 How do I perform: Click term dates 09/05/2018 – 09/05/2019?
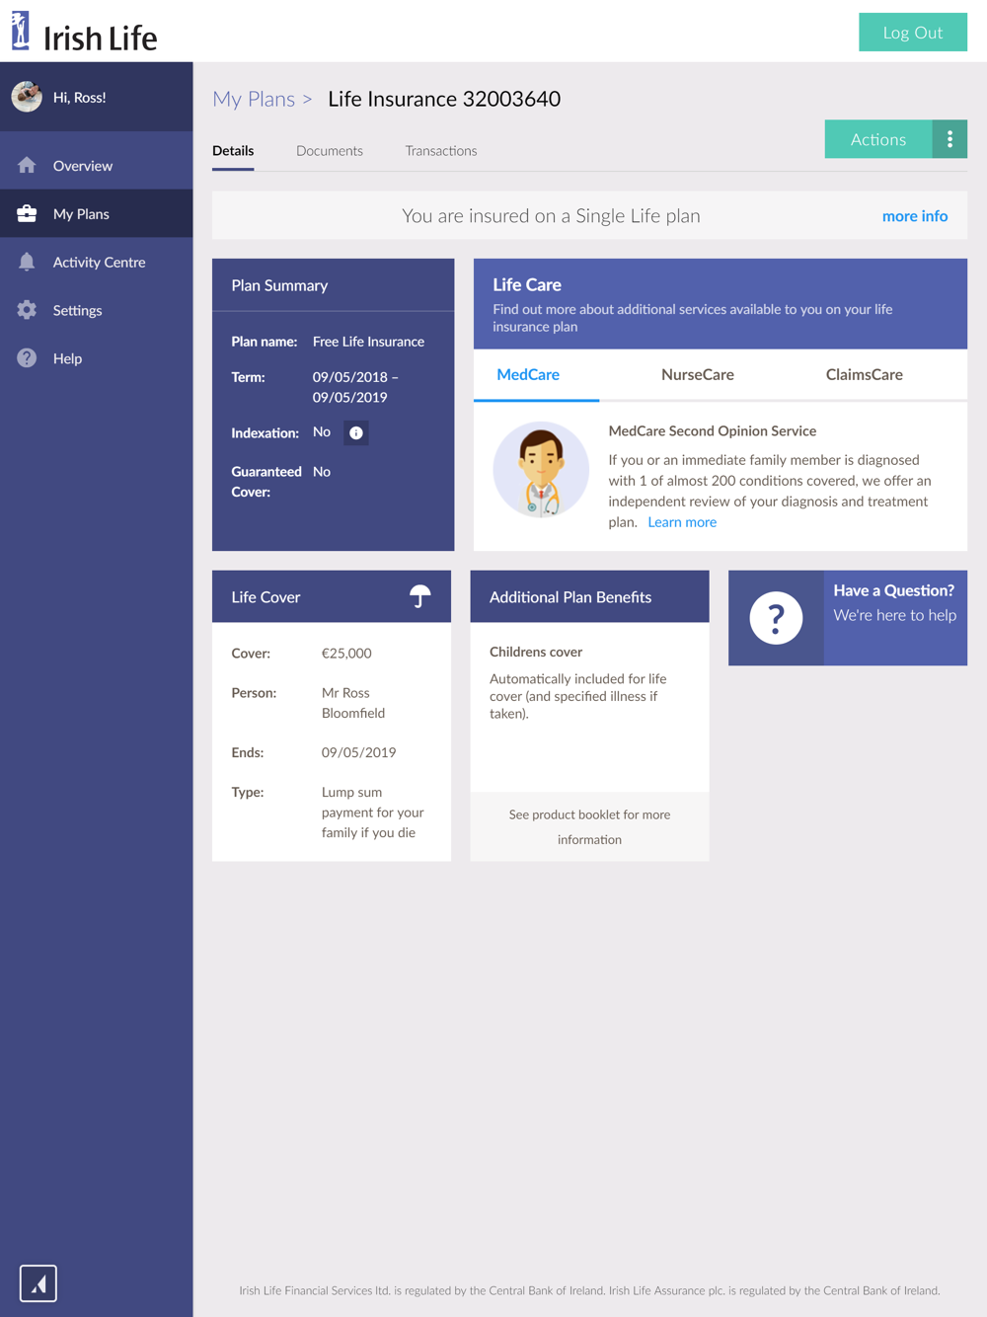click(x=355, y=387)
